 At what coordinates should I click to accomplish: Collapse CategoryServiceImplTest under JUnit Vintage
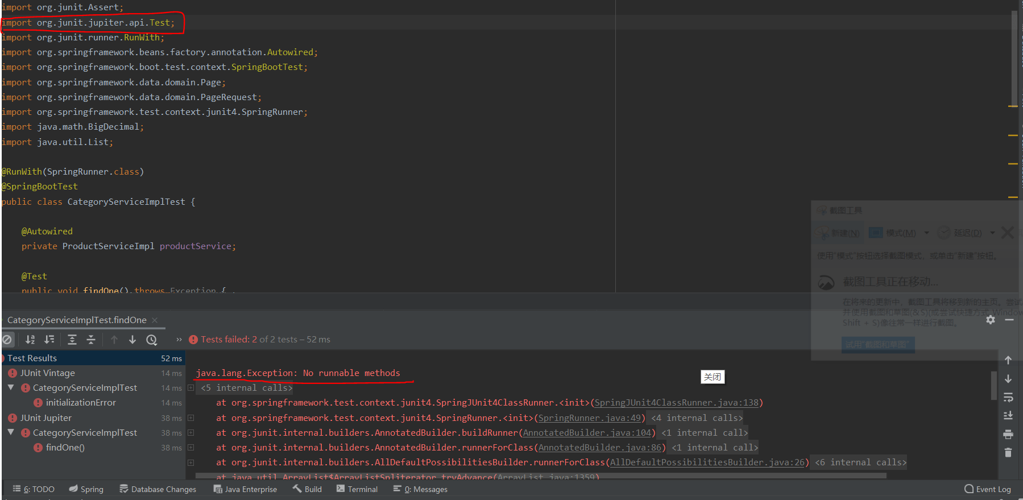pos(11,387)
